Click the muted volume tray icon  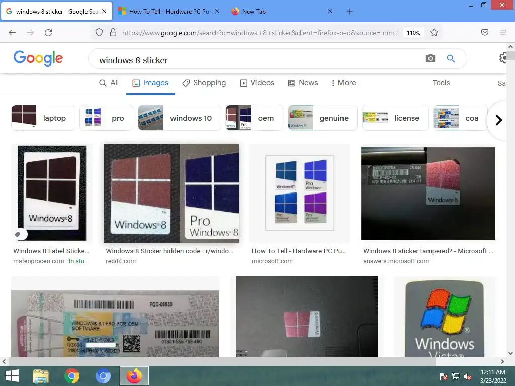click(x=468, y=376)
